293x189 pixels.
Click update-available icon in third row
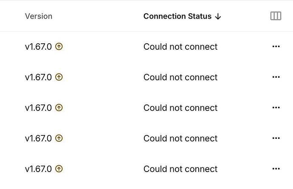[59, 108]
